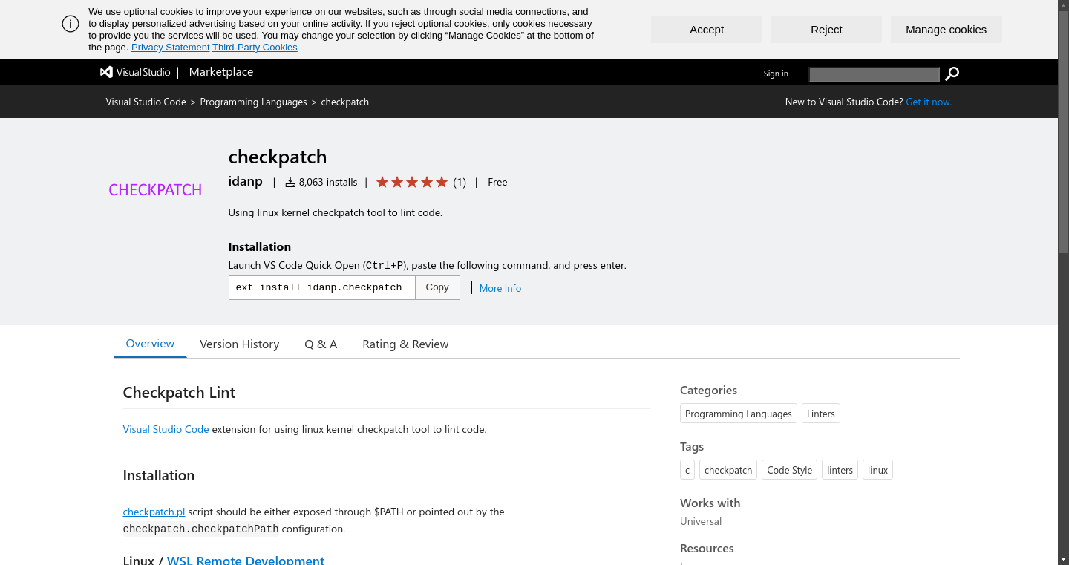
Task: Switch to the Q & A tab
Action: [321, 344]
